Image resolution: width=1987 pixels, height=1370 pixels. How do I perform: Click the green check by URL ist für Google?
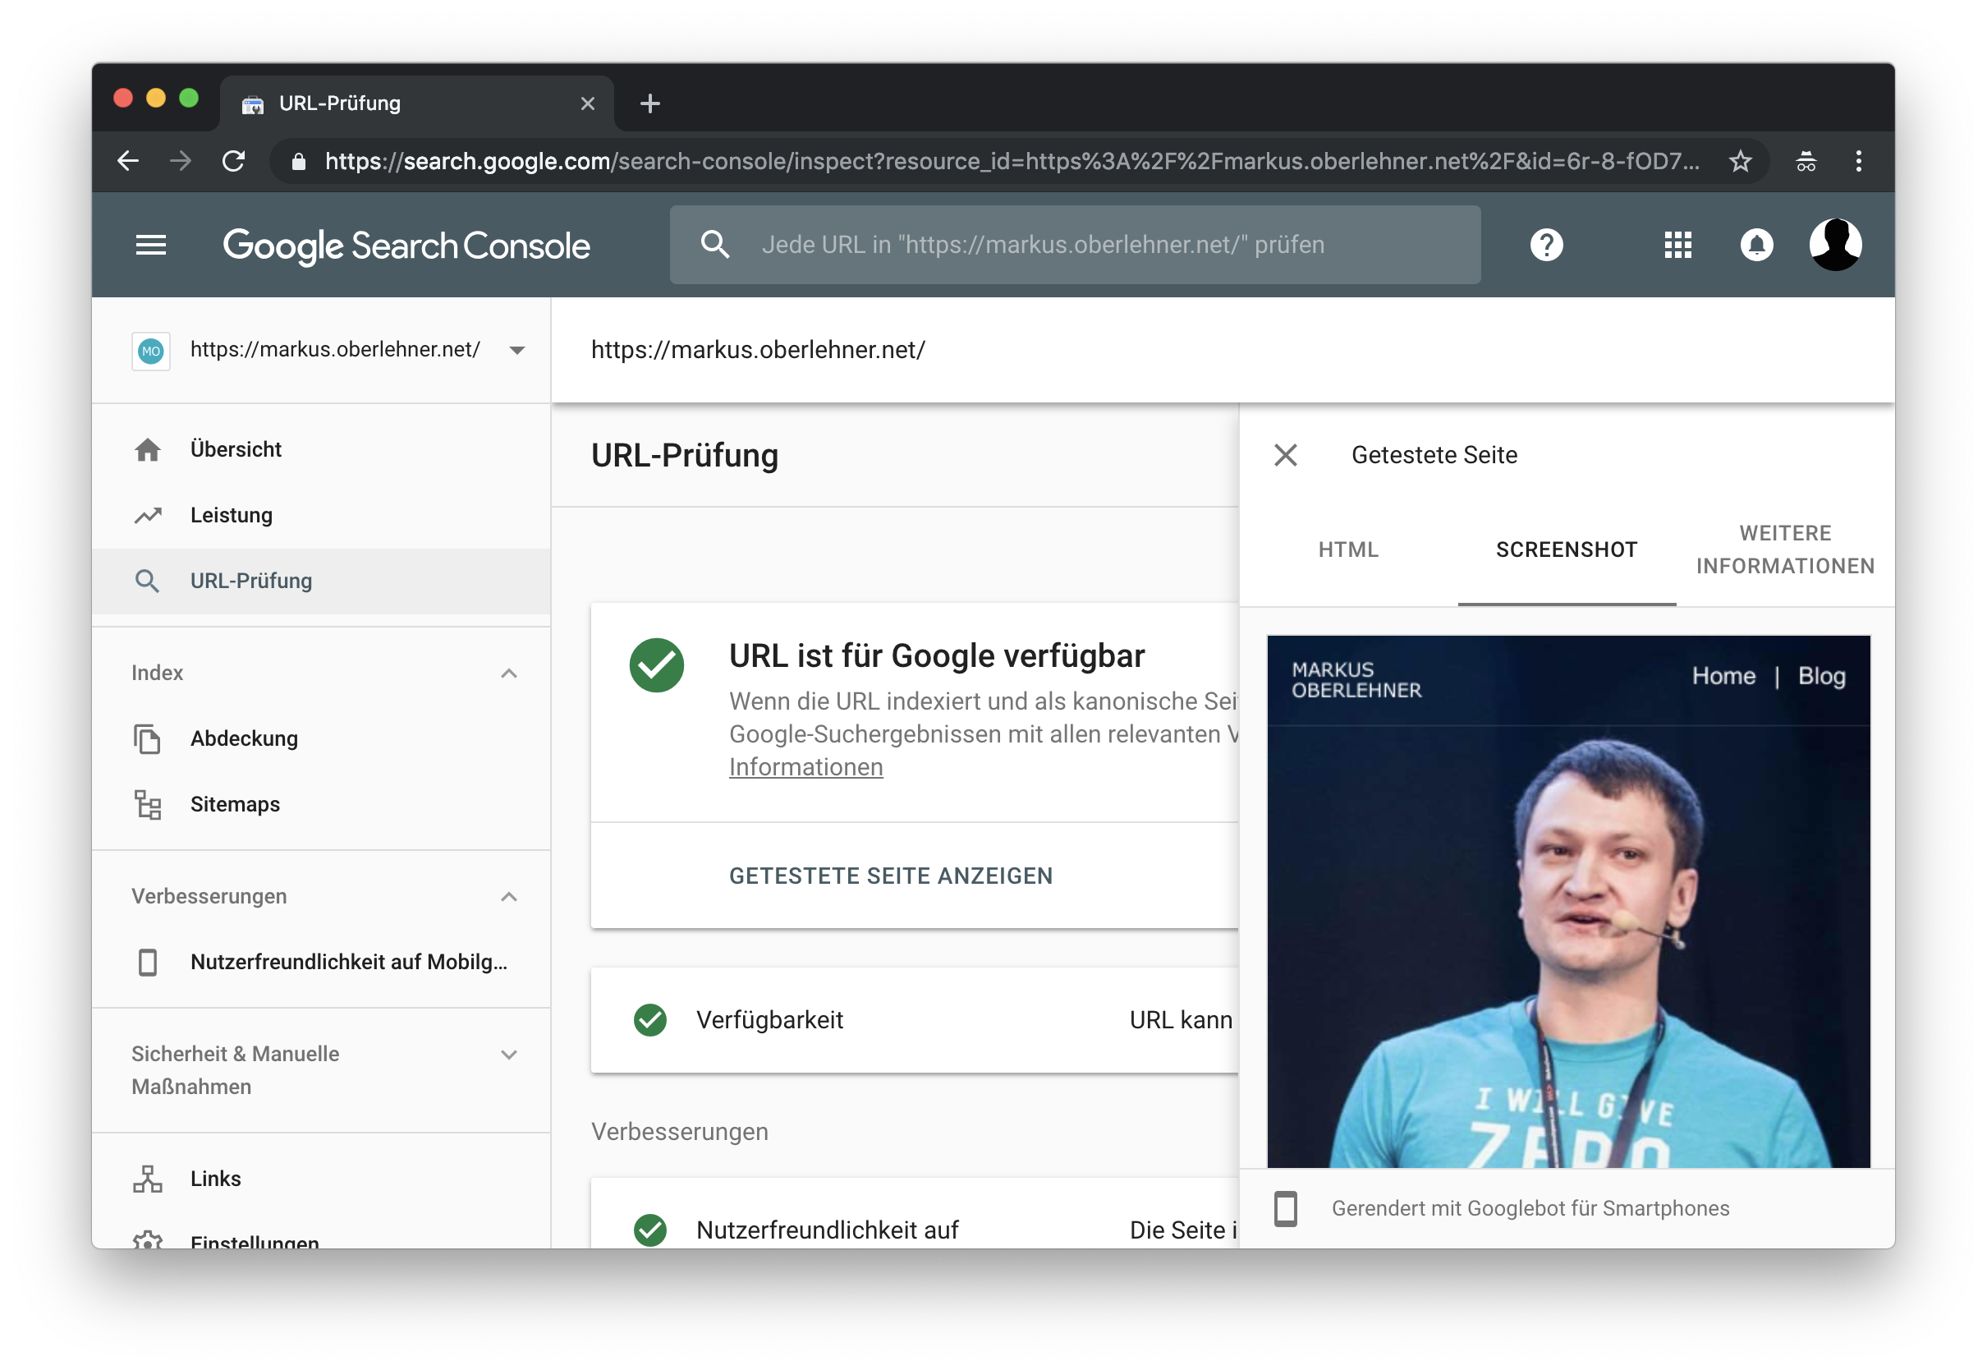click(x=656, y=664)
